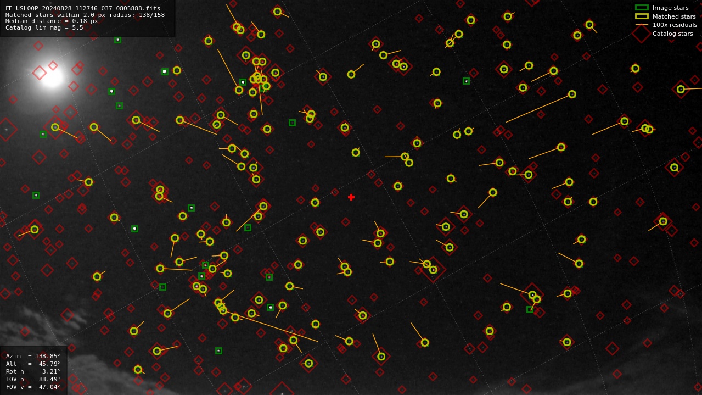Select the 'Catalog stars' legend label
Screen dimensions: 702x395
[672, 34]
